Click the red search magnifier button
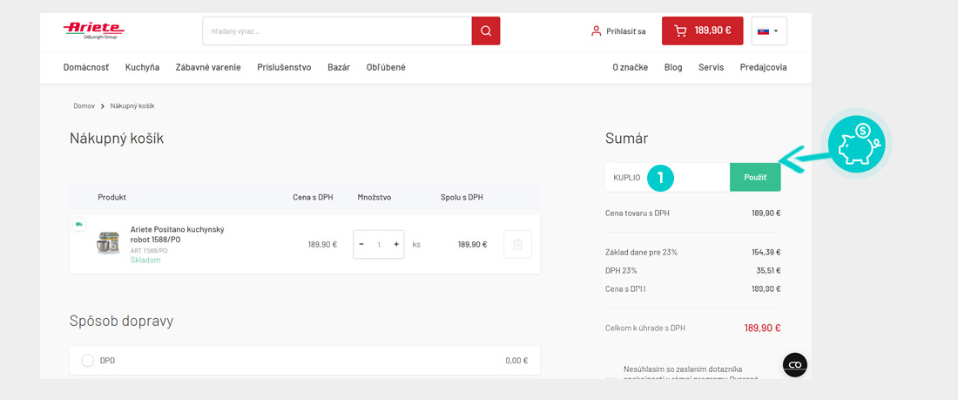 (x=486, y=31)
